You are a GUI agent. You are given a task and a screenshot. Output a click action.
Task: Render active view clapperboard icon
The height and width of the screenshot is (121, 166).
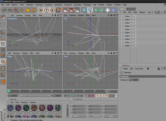tap(65, 10)
